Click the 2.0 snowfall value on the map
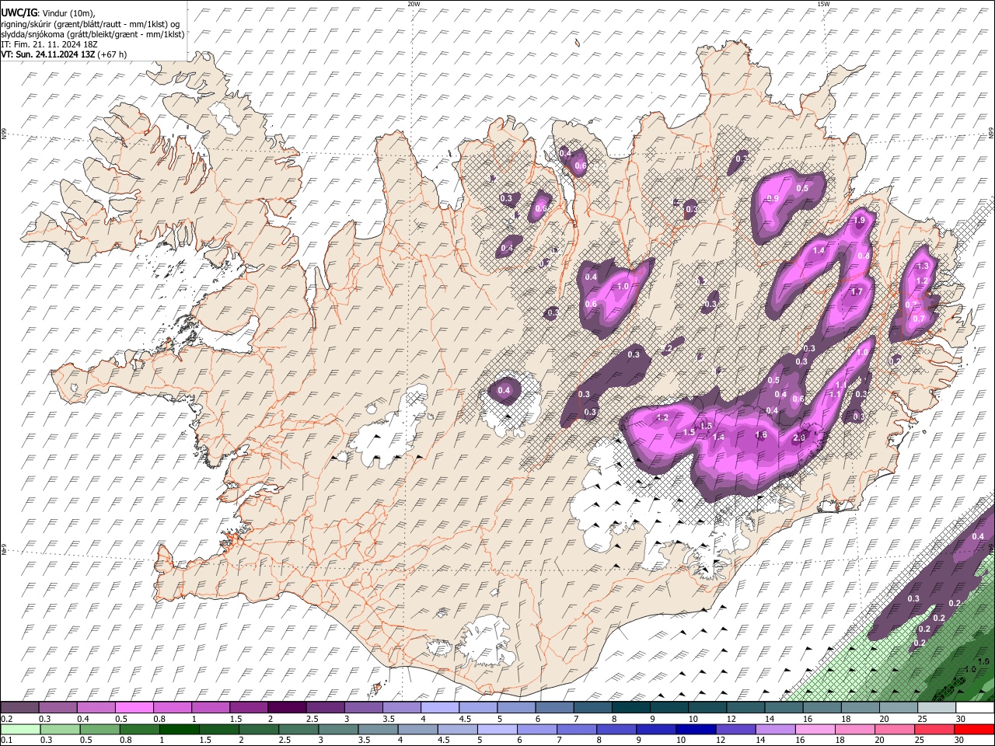Screen dimensions: 995x746 click(x=798, y=438)
